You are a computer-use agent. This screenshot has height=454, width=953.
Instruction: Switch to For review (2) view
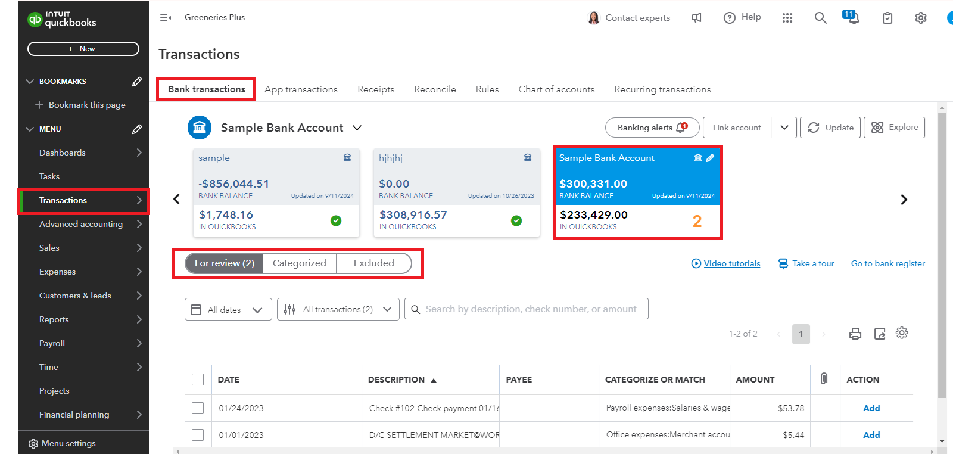coord(225,263)
